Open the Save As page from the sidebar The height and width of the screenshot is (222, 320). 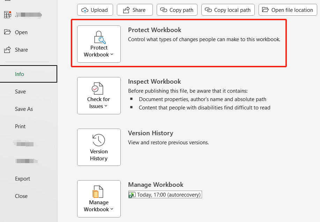(x=24, y=109)
